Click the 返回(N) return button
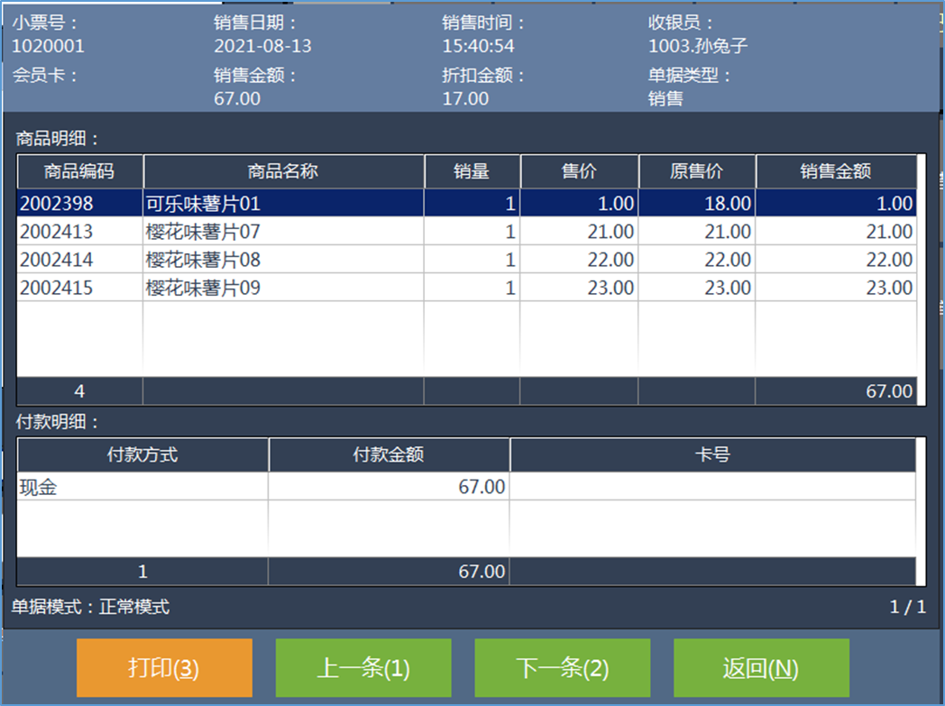The height and width of the screenshot is (706, 945). coord(761,667)
